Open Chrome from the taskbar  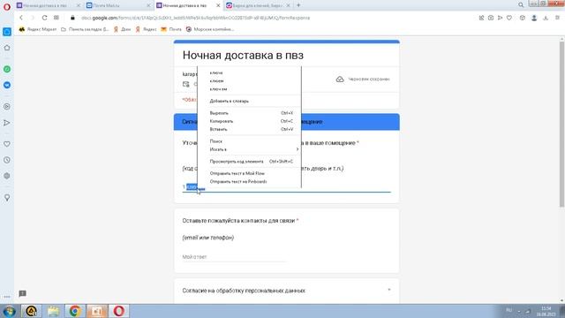(75, 311)
